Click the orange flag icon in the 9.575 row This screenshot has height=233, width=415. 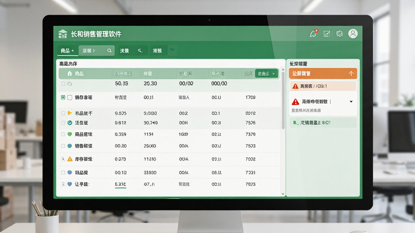click(x=70, y=113)
